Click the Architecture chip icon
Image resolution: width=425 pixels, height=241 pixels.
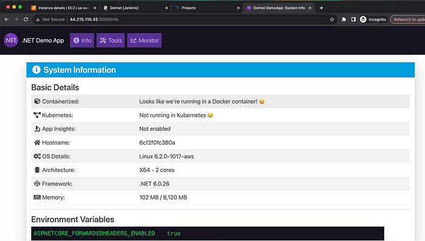37,170
